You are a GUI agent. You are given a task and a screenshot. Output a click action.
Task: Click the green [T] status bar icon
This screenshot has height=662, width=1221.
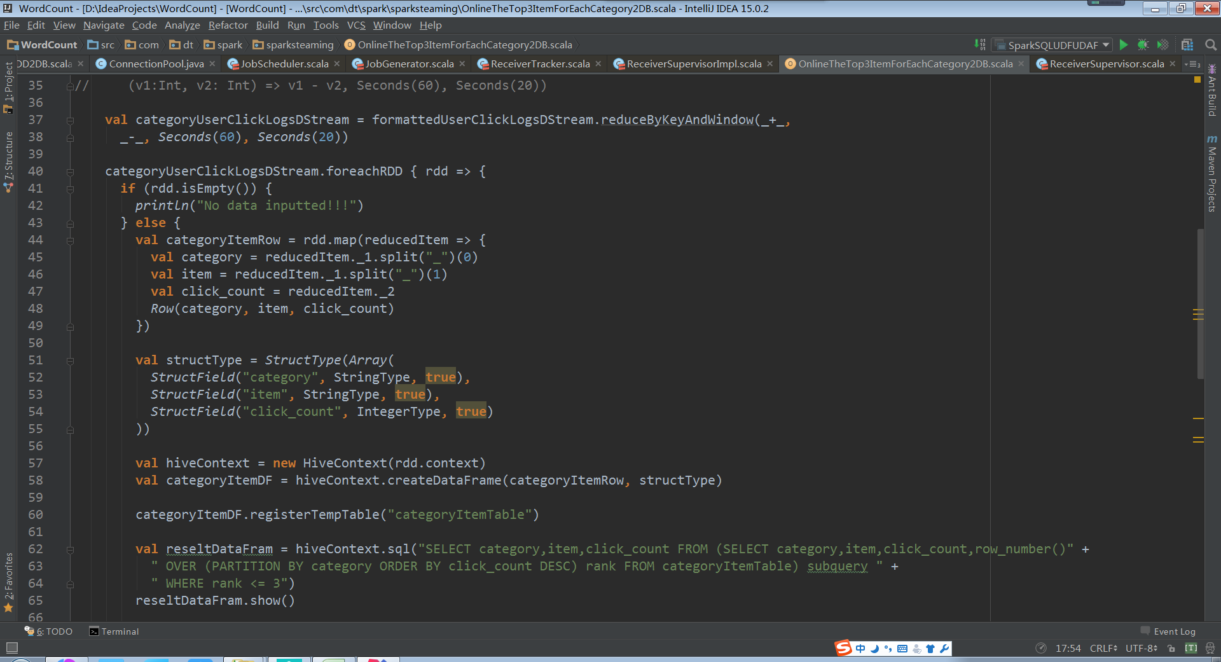[x=1191, y=648]
